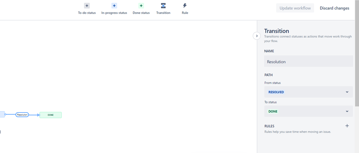Open the To status dropdown

(x=308, y=111)
